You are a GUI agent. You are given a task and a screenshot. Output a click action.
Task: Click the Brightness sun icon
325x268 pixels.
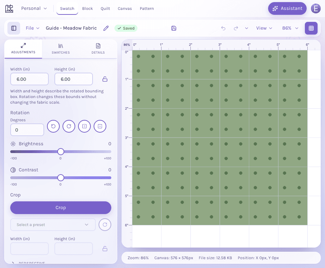click(x=13, y=144)
